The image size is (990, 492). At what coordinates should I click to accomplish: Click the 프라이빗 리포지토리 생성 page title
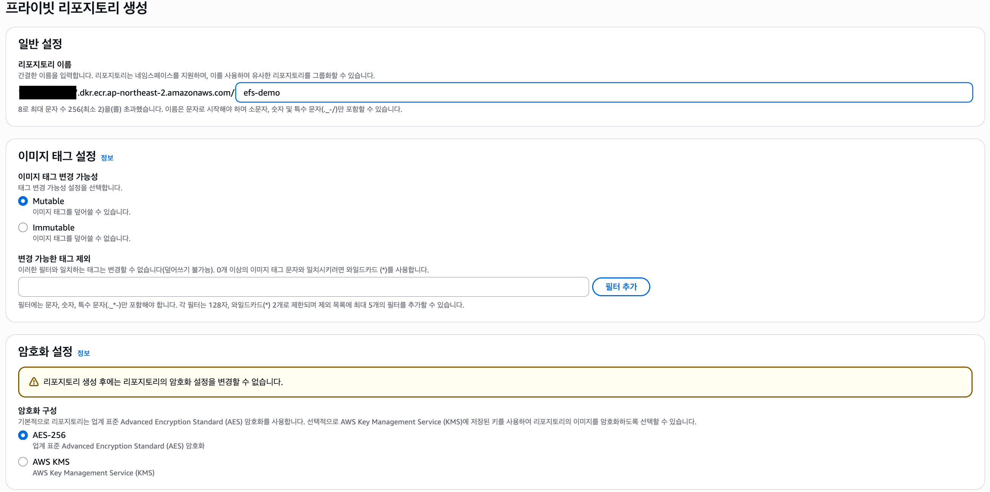point(76,8)
